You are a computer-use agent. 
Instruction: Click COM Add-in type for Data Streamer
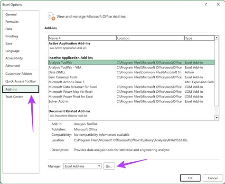(x=194, y=87)
